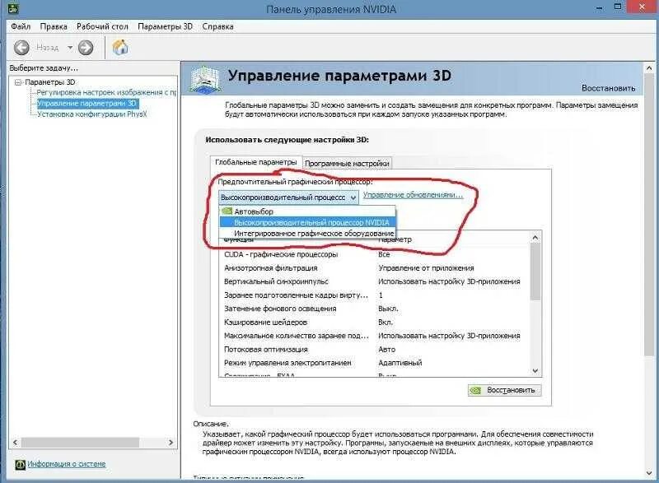The width and height of the screenshot is (659, 483).
Task: Open the Файл menu
Action: click(x=21, y=26)
